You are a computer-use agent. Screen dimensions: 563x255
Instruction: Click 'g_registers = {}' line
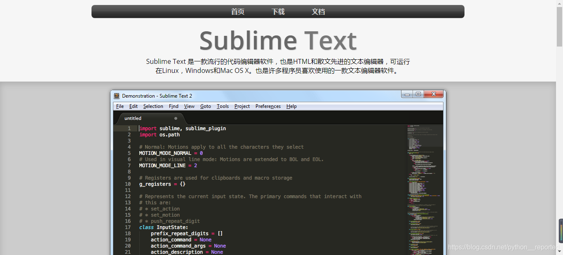[162, 184]
